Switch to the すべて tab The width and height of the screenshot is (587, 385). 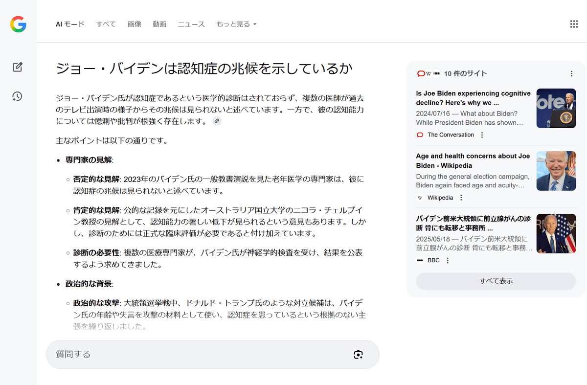tap(106, 24)
